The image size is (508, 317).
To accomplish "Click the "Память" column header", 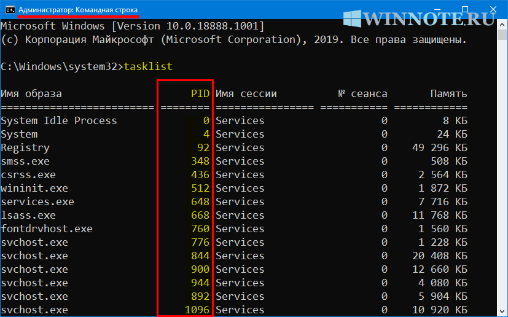I will tap(448, 93).
